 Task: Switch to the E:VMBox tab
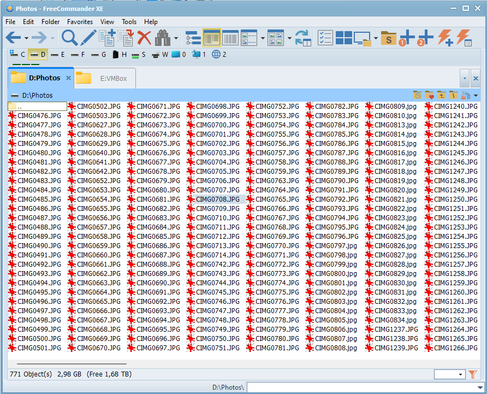tap(105, 78)
